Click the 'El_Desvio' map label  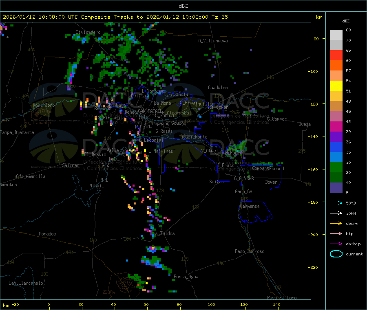click(x=95, y=154)
